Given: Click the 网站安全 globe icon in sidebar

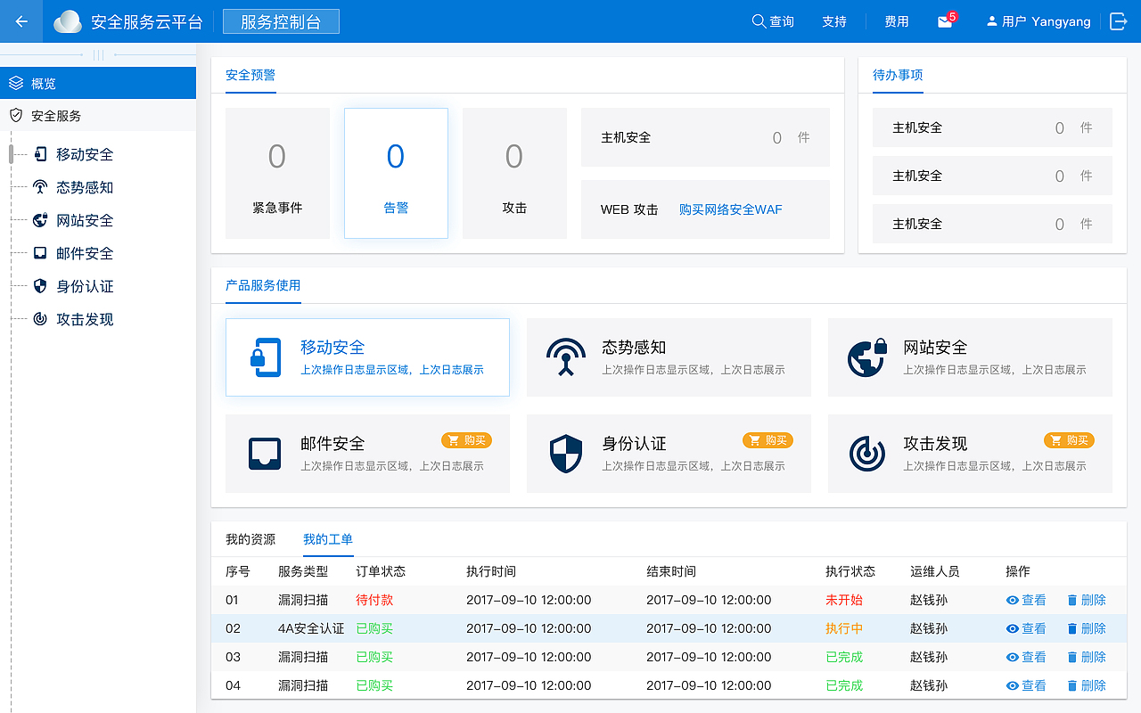Looking at the screenshot, I should (x=40, y=220).
